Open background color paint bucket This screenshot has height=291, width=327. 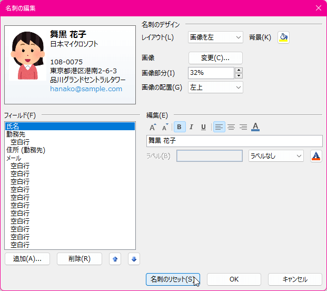(x=283, y=37)
